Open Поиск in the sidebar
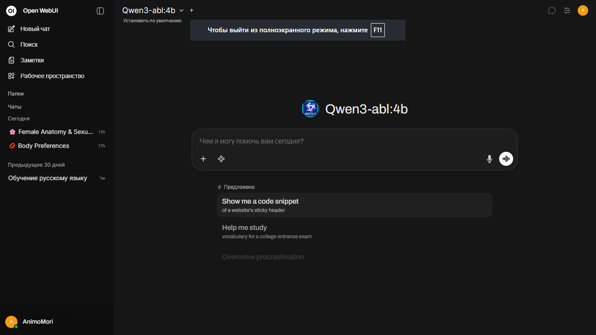 point(57,44)
